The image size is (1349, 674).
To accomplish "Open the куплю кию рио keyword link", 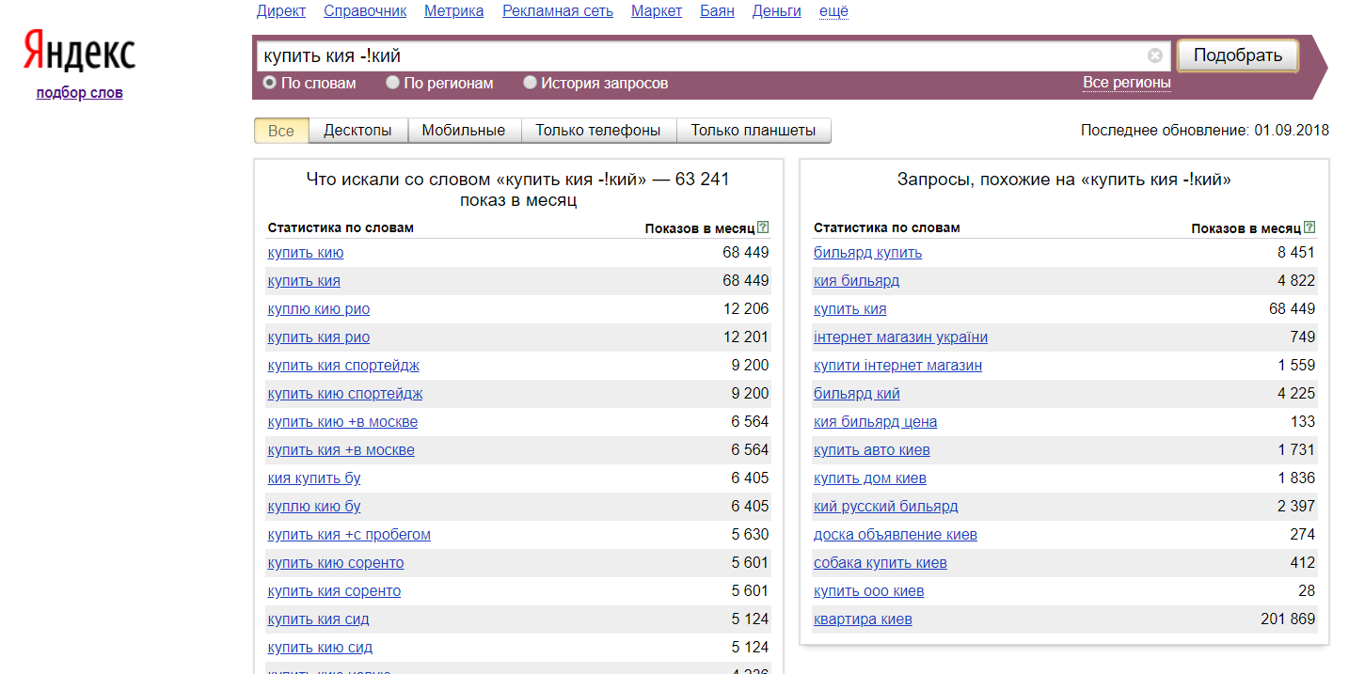I will [x=319, y=309].
